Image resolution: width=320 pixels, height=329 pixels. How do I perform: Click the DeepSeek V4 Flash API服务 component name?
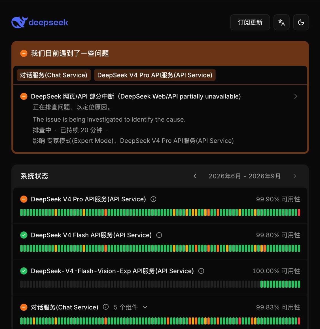pyautogui.click(x=91, y=235)
